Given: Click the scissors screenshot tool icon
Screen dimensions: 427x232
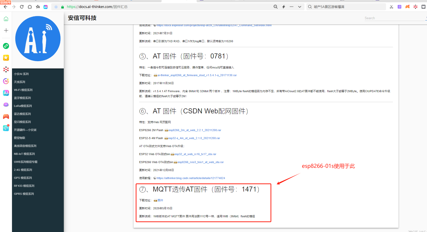Looking at the screenshot, I should (391, 7).
